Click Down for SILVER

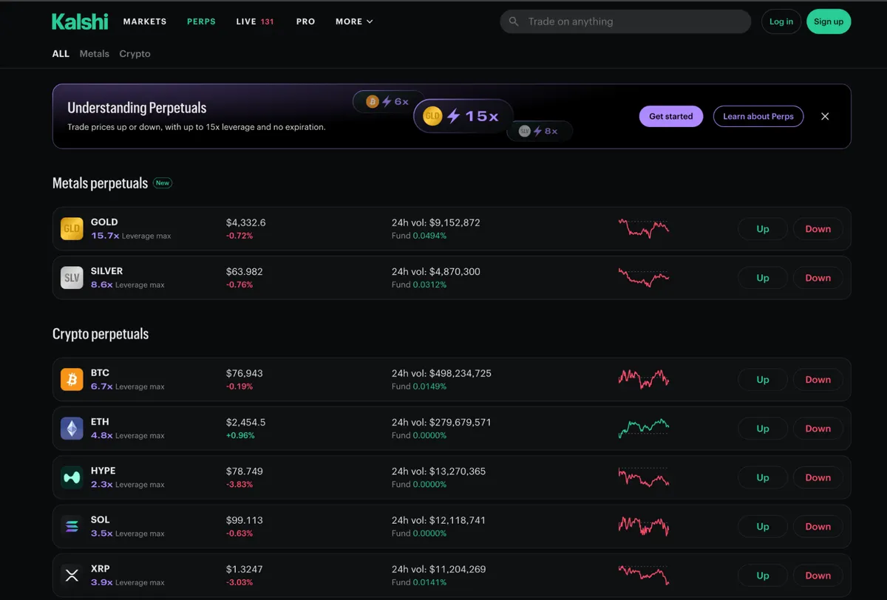click(818, 278)
